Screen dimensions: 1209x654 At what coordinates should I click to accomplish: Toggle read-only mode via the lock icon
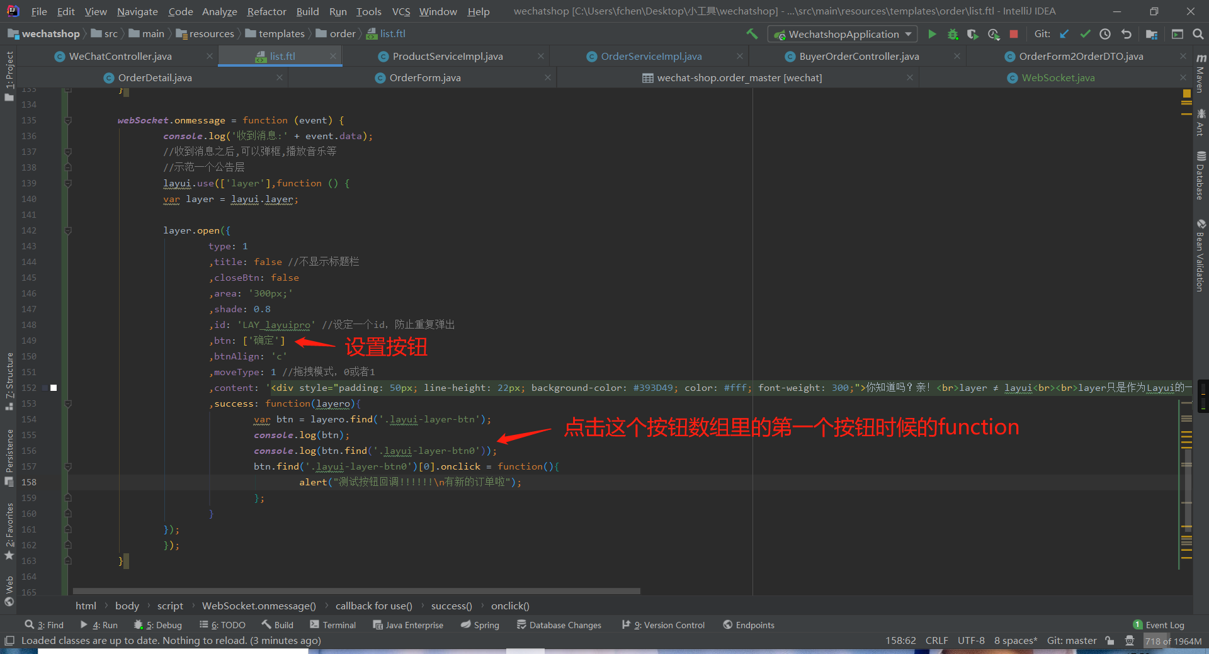tap(1110, 640)
